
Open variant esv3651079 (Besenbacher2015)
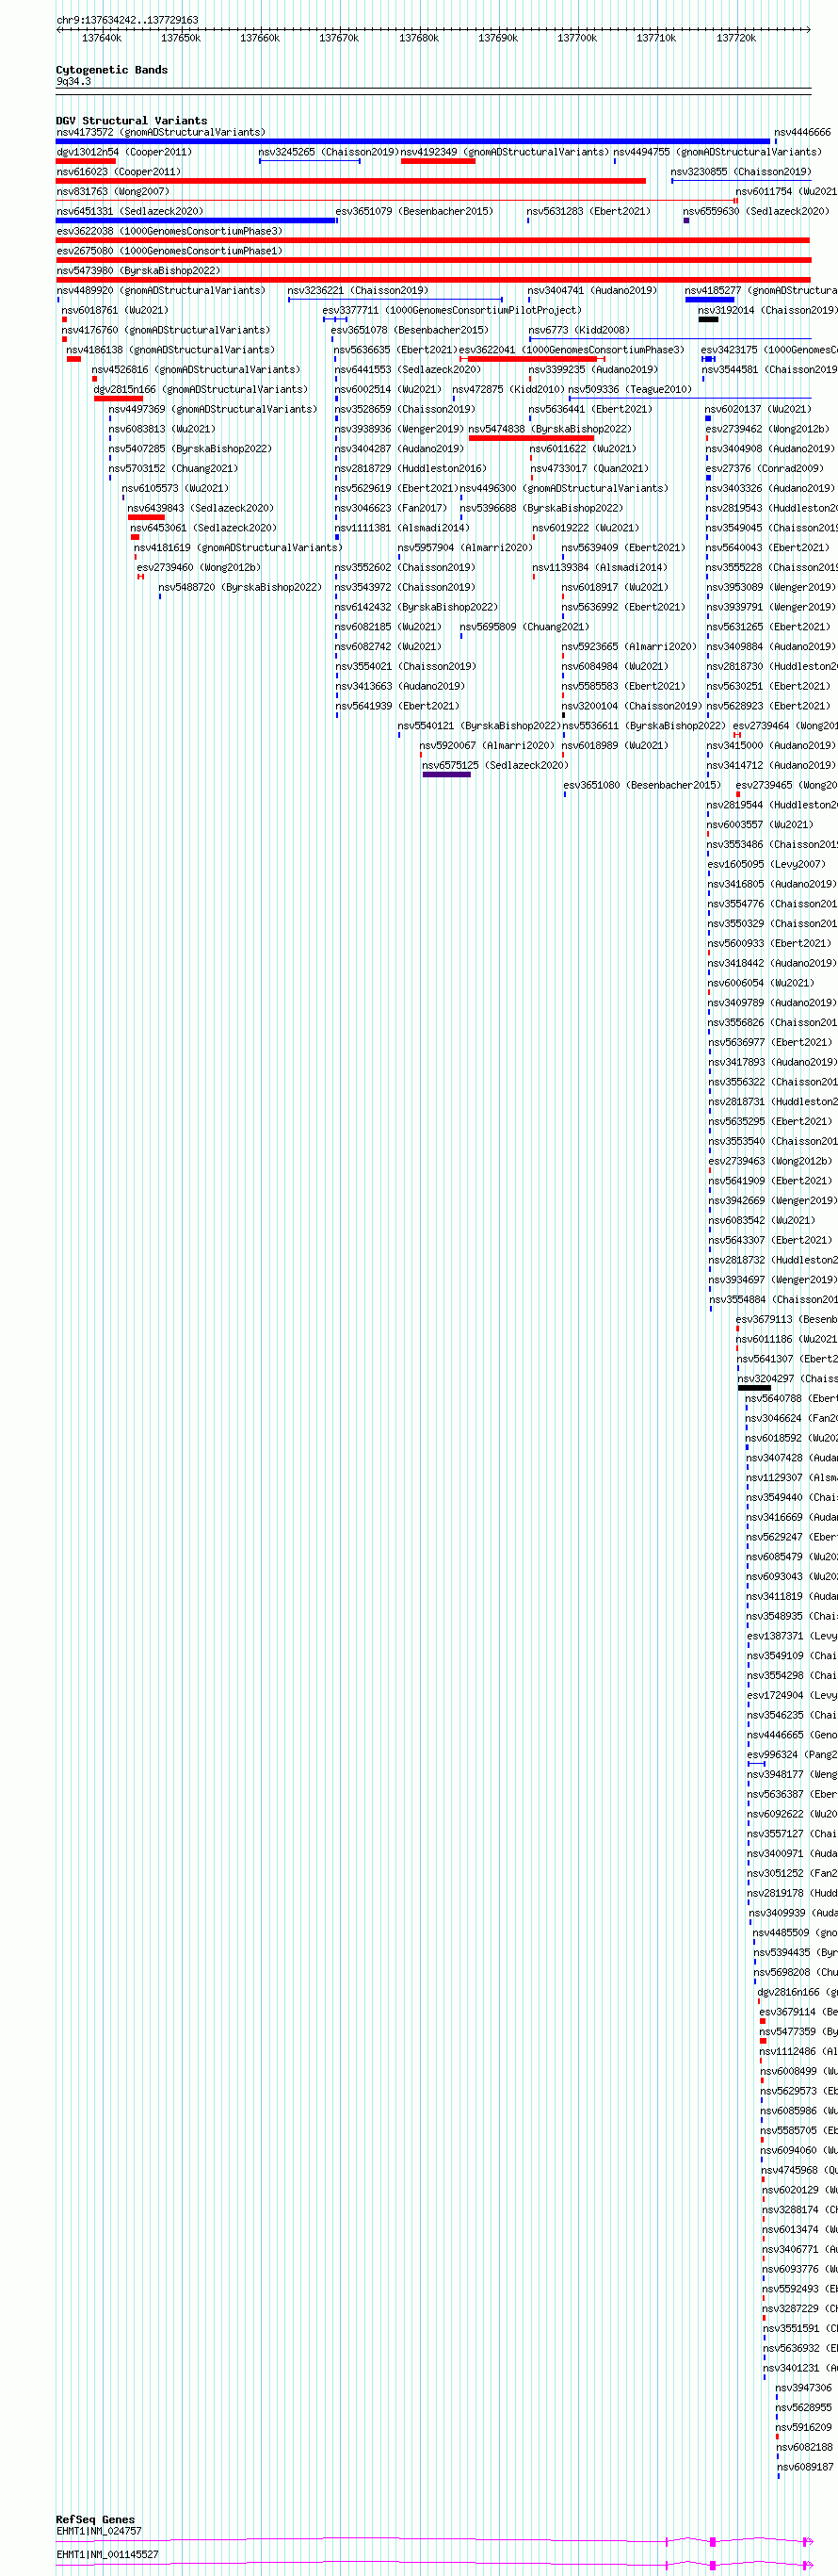(x=413, y=211)
